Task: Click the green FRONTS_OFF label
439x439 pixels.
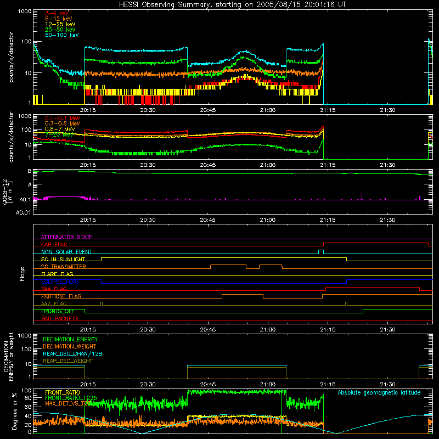Action: coord(58,311)
